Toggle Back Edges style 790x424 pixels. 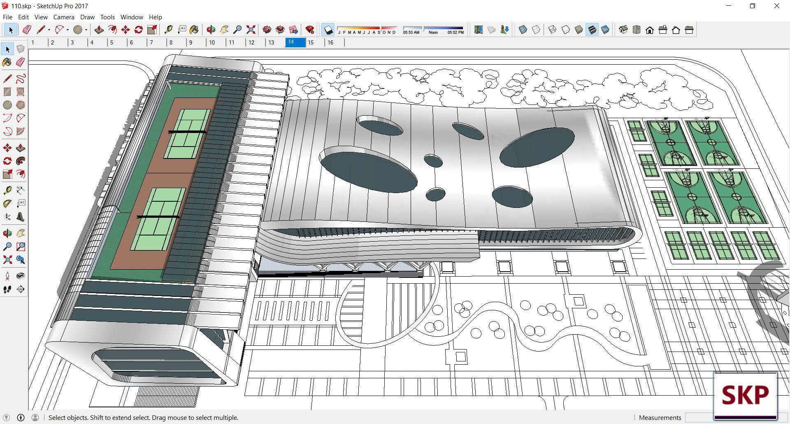pyautogui.click(x=536, y=30)
